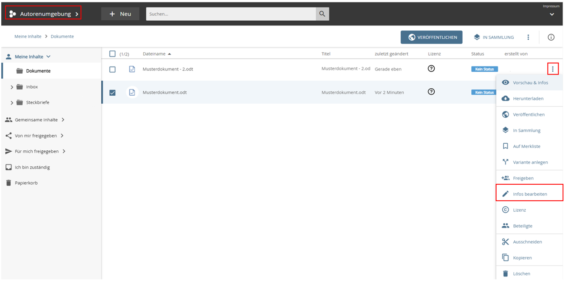This screenshot has width=566, height=284.
Task: Select Herunterladen in the context menu
Action: pos(528,98)
